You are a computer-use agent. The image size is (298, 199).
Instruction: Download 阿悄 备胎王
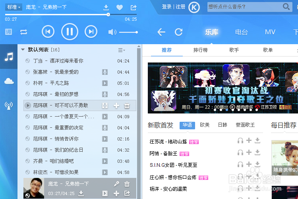coord(257,152)
